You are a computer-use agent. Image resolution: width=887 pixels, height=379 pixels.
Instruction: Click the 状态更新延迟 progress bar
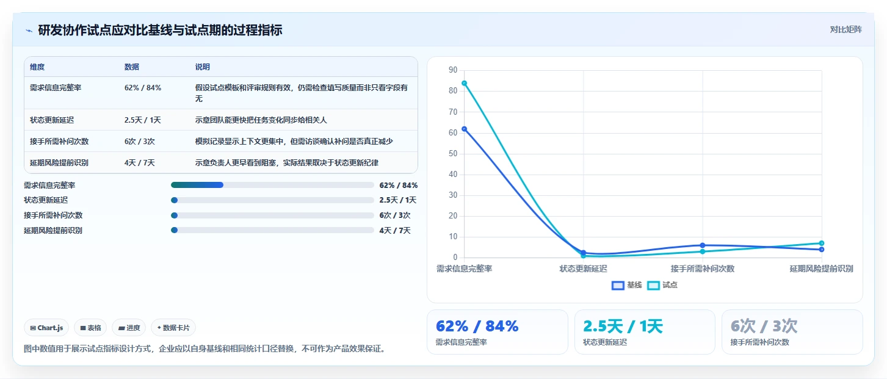point(272,200)
